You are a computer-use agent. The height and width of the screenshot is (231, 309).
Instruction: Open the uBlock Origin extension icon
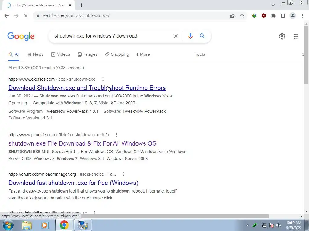click(264, 16)
